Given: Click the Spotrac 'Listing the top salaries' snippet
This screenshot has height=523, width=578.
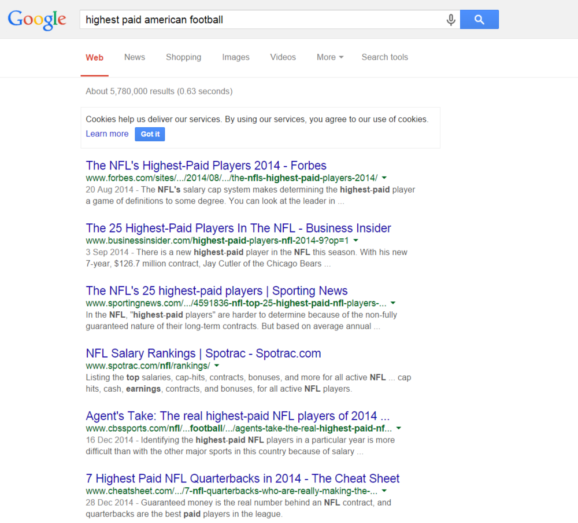Looking at the screenshot, I should tap(249, 383).
